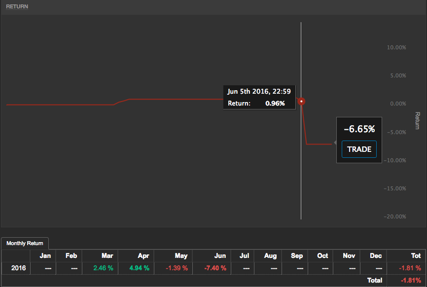Select the -6.65% return value callout

coord(359,129)
